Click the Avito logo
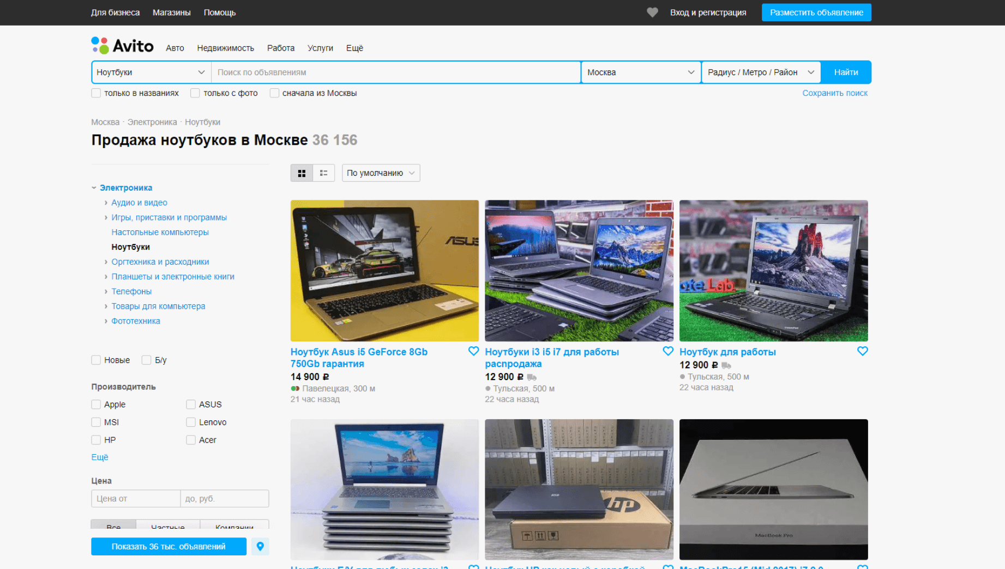This screenshot has width=1005, height=569. [123, 46]
